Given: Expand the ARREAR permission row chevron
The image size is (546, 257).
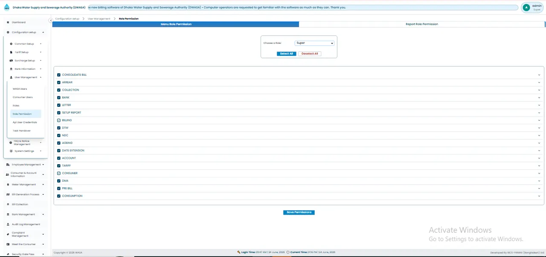Looking at the screenshot, I should 539,83.
